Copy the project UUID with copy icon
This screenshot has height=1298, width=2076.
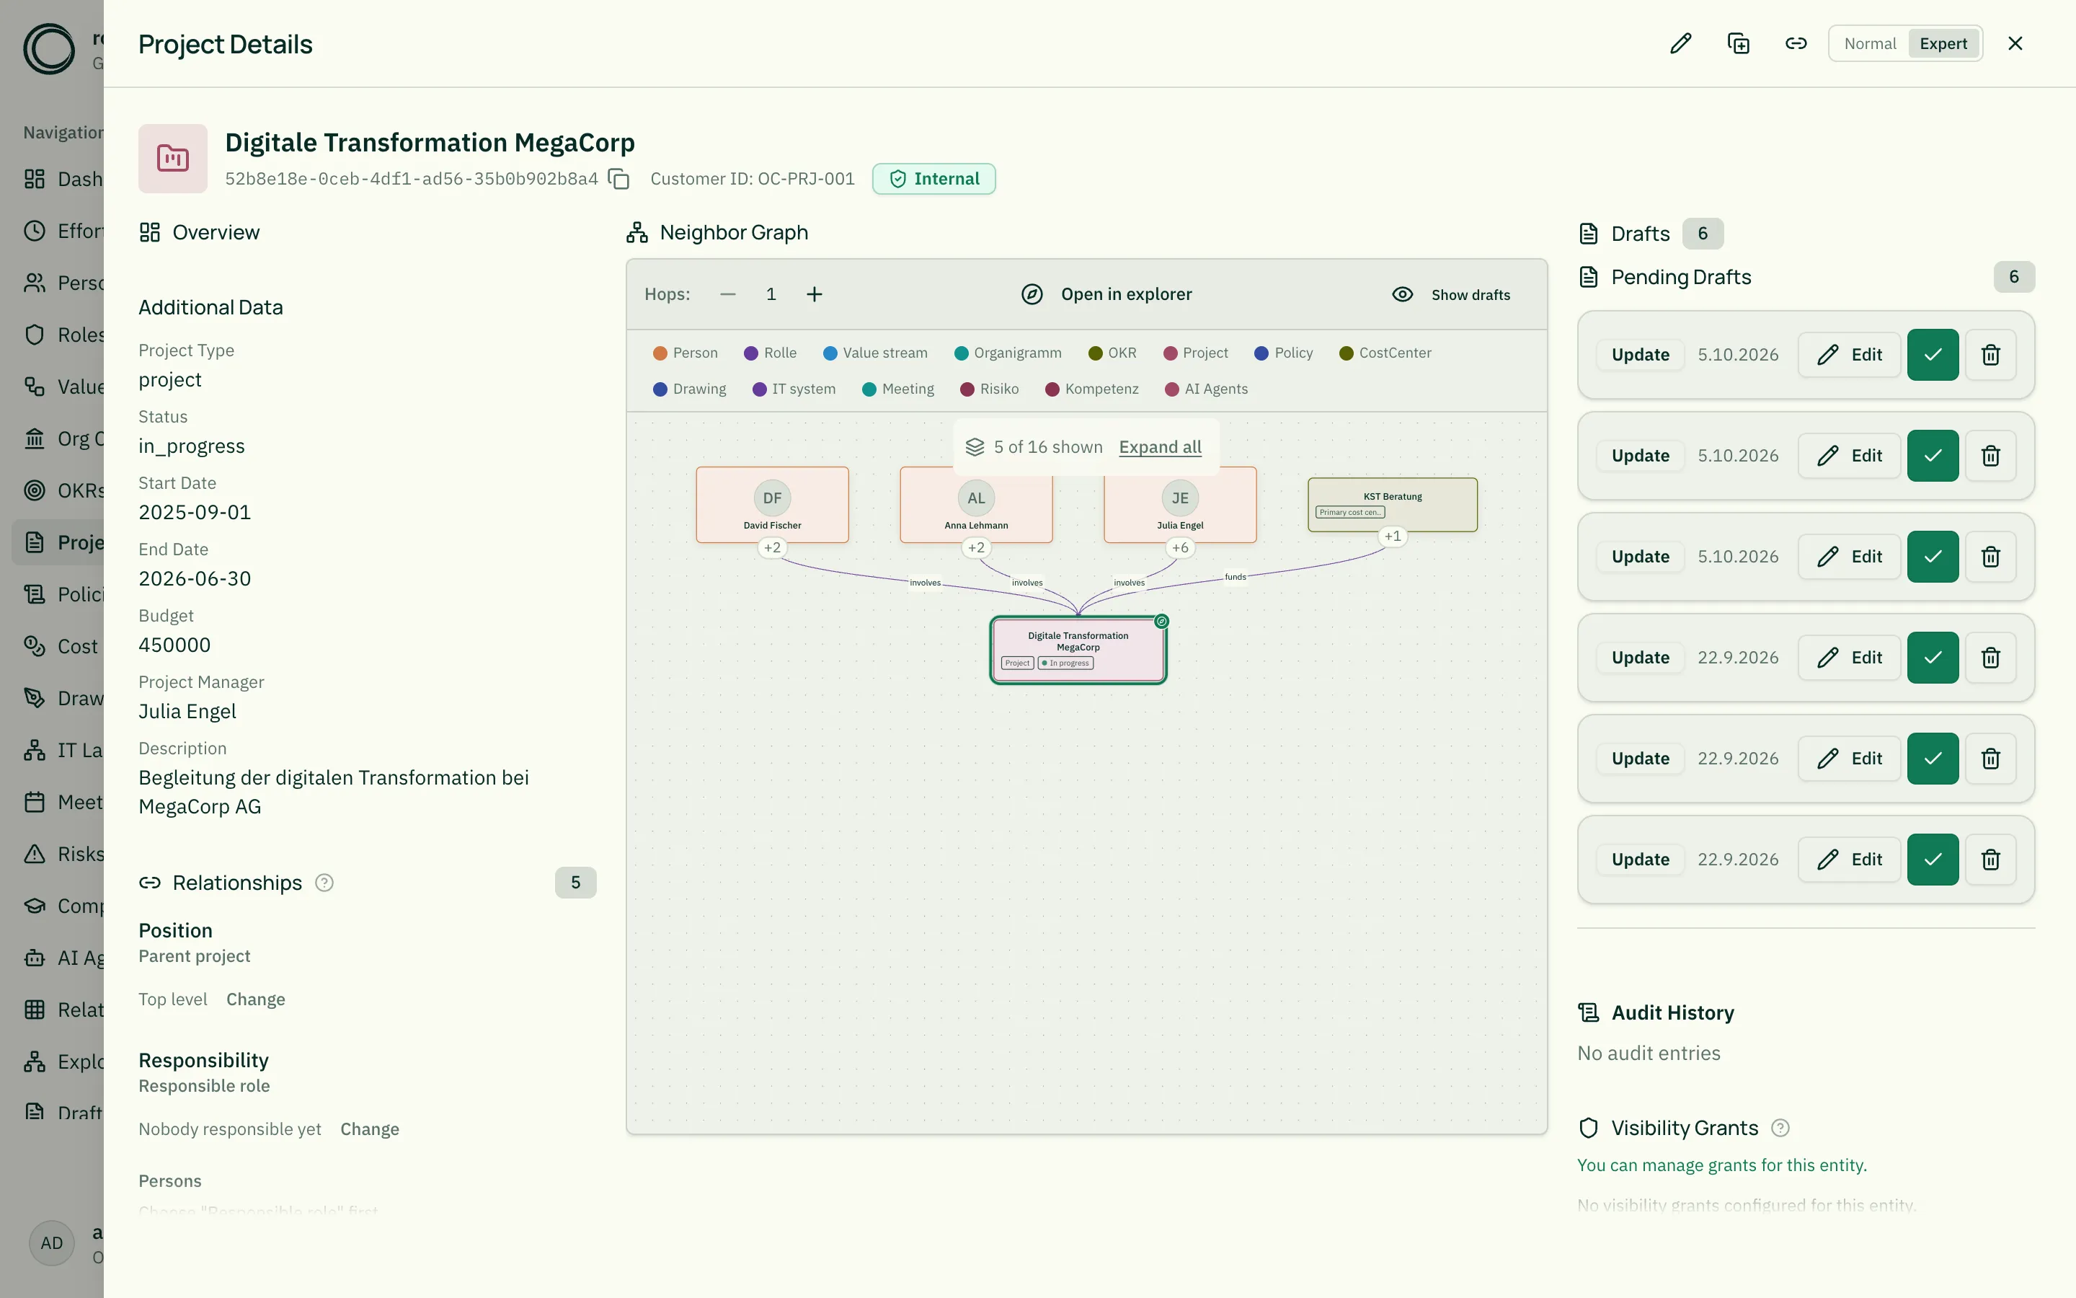click(618, 179)
